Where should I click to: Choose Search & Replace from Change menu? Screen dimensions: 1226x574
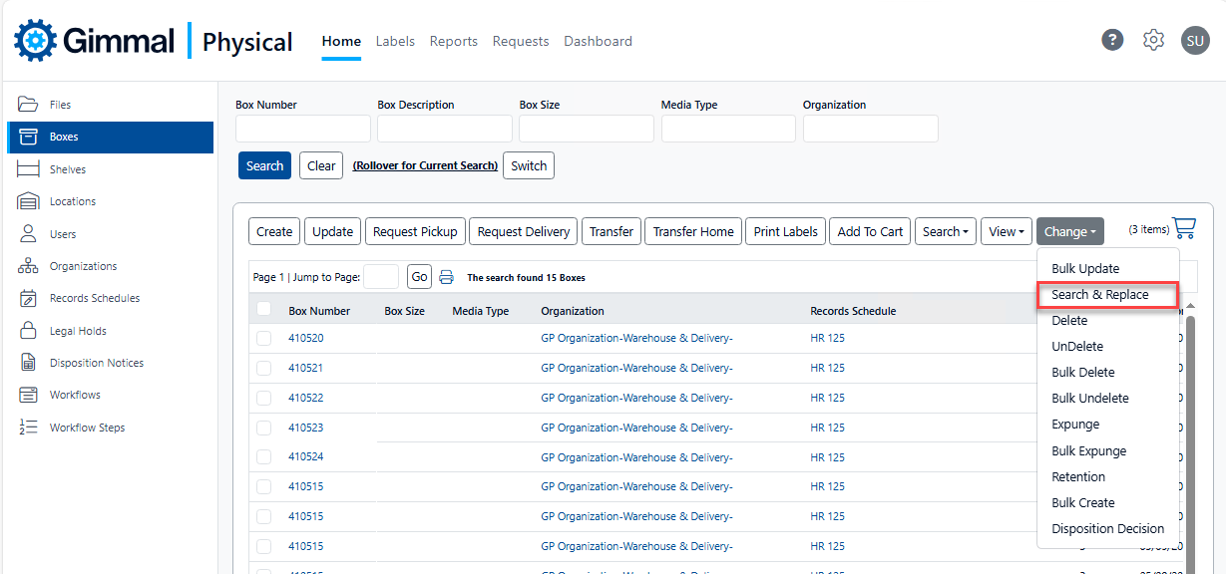1099,295
